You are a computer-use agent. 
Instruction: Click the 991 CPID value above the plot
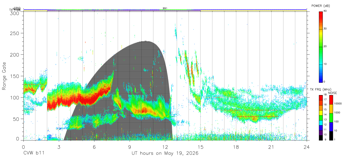165,8
